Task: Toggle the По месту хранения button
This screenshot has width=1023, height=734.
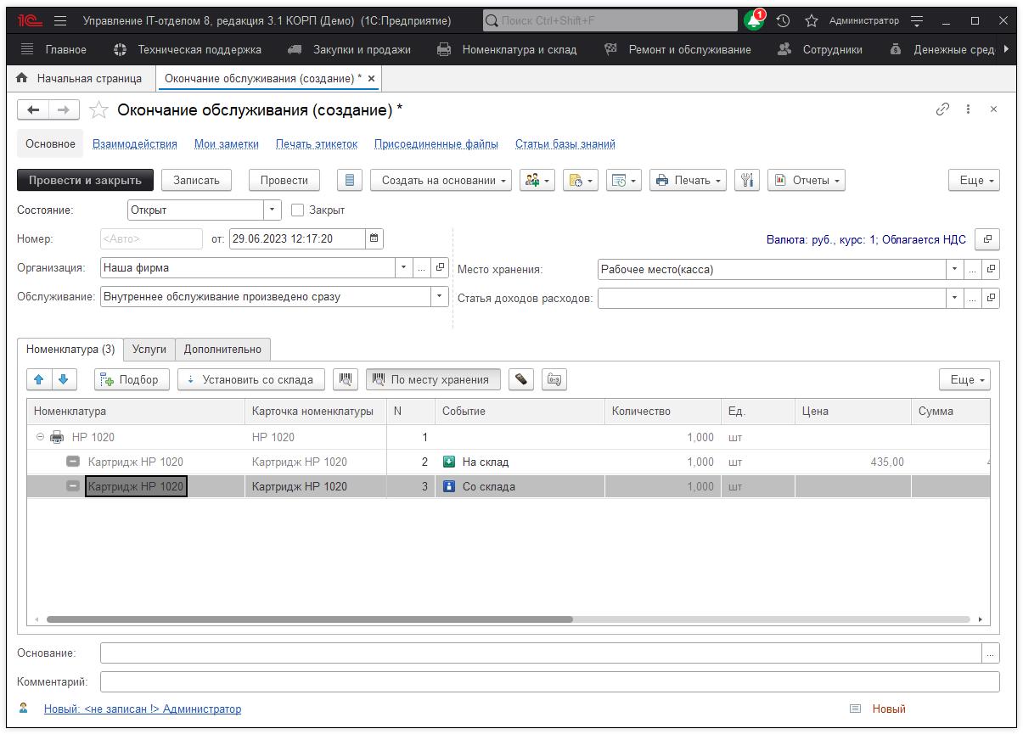Action: tap(433, 380)
